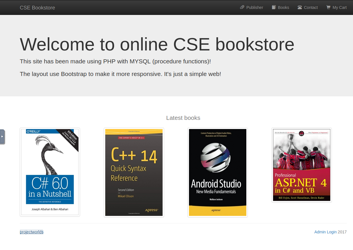Select the C++ 14 Quick Syntax Reference cover
Viewport: 353px width, 250px height.
pyautogui.click(x=134, y=172)
